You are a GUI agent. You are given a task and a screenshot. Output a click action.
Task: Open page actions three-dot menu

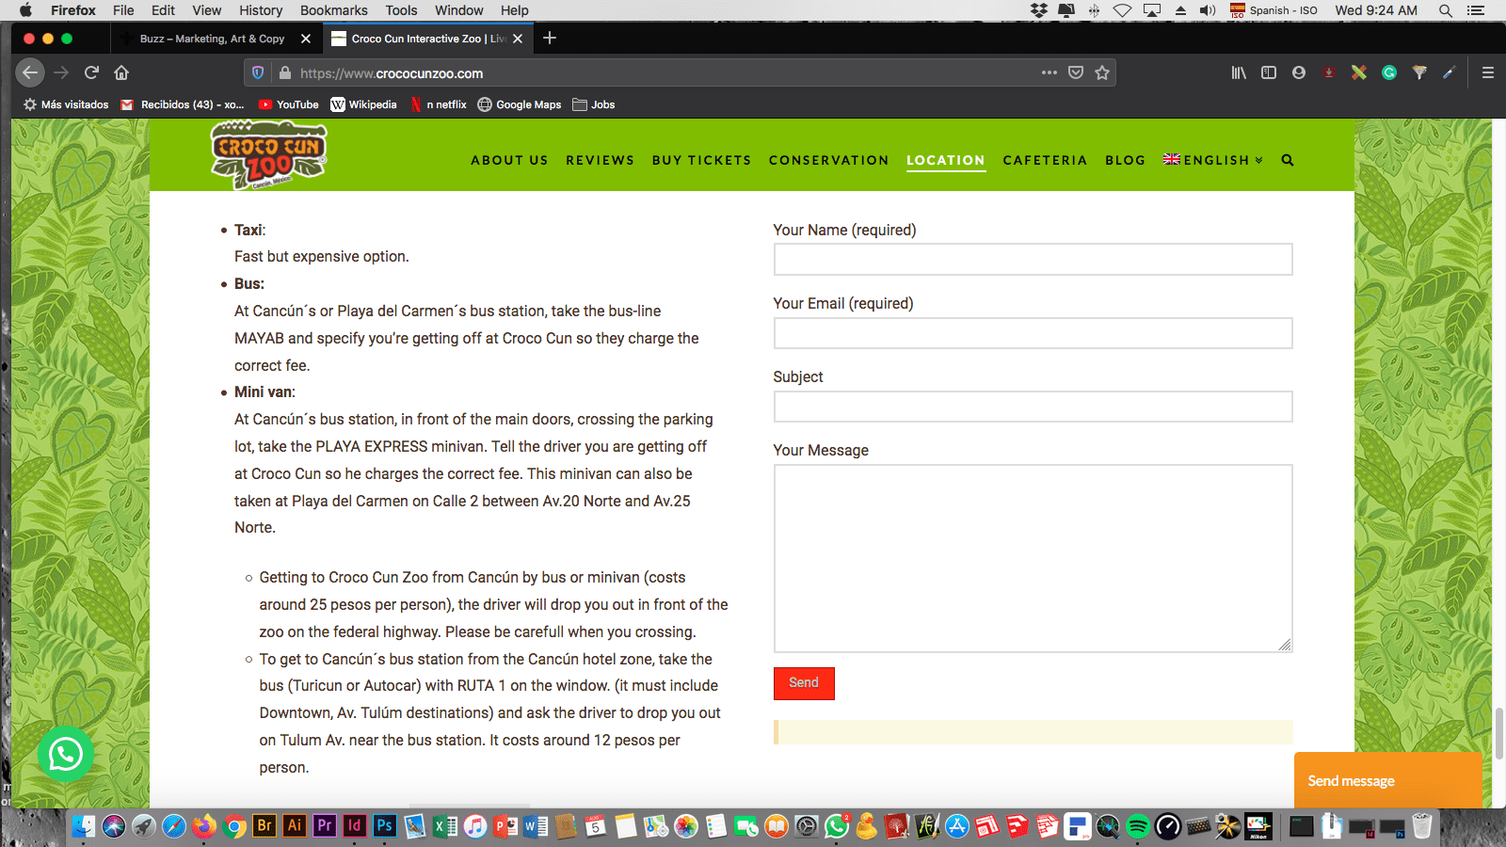click(1049, 72)
